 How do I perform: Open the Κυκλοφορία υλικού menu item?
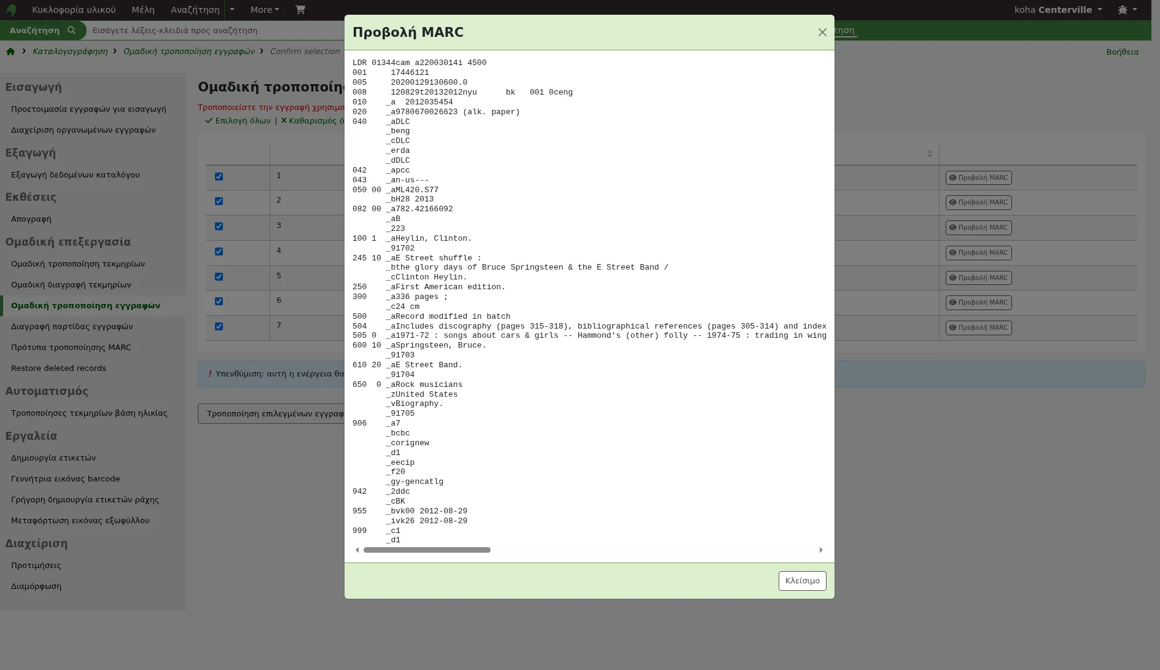coord(74,10)
